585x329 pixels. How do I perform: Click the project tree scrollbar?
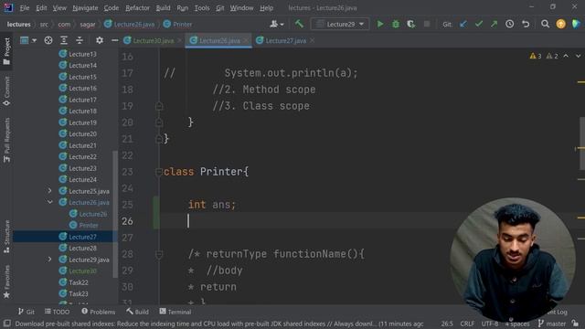[115, 214]
